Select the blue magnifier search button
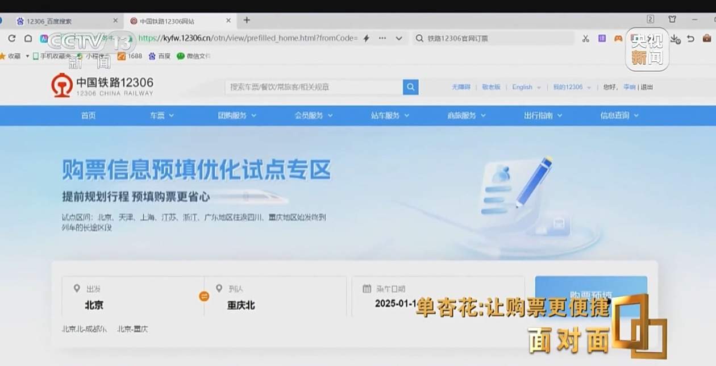Screen dimensions: 716x366 (x=410, y=87)
